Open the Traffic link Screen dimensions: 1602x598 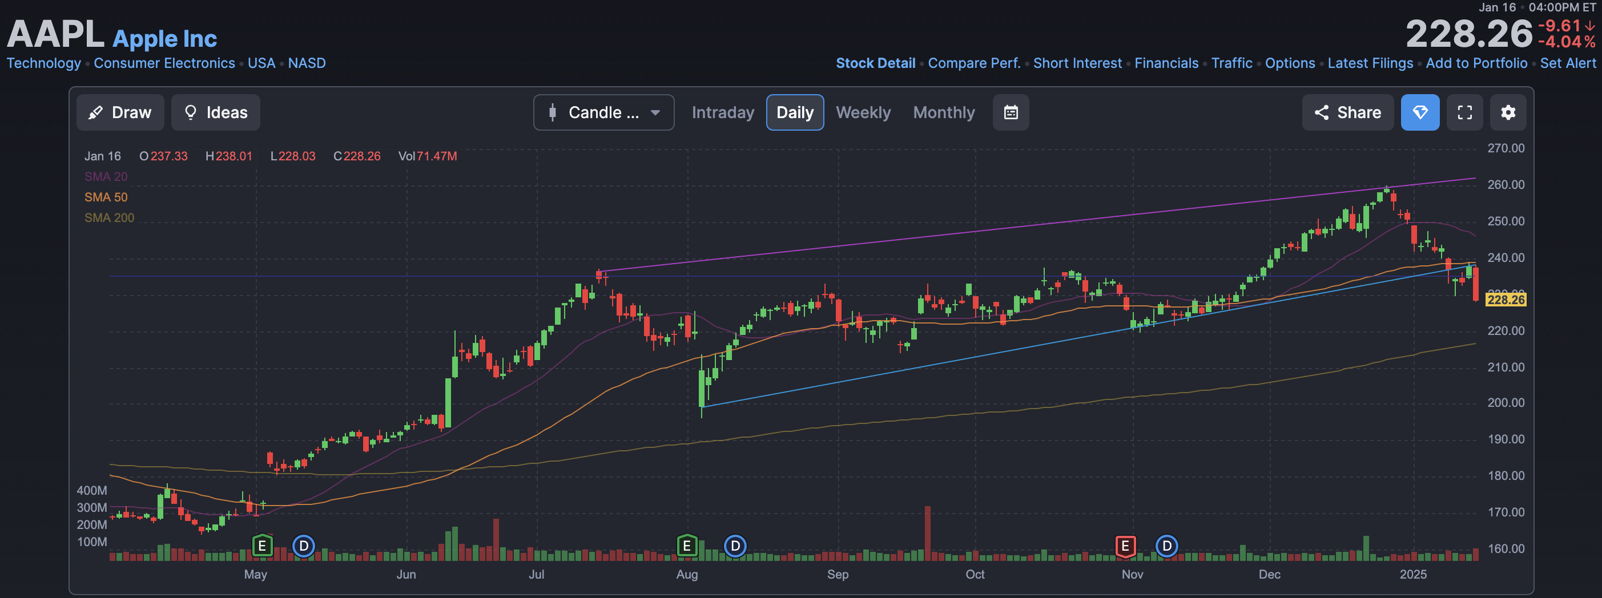tap(1231, 63)
